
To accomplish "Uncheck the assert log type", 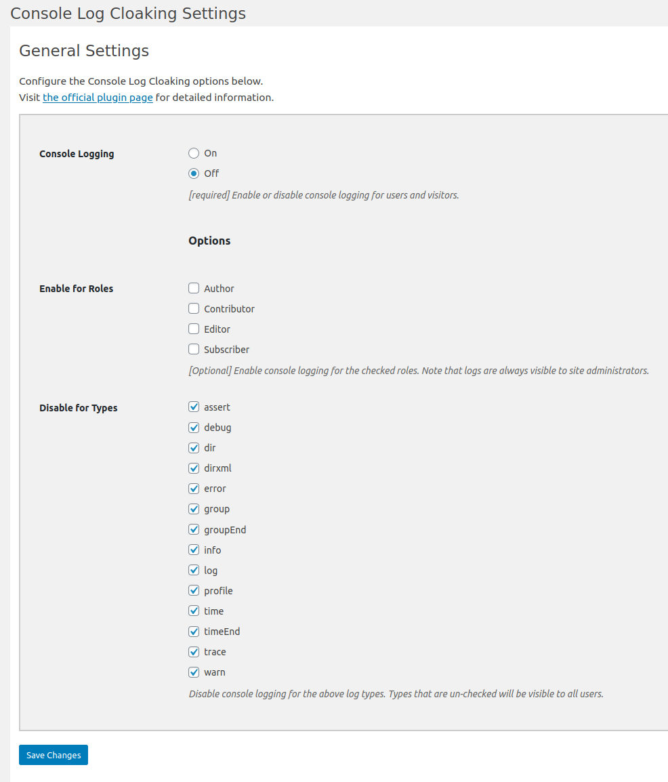I will [x=194, y=407].
